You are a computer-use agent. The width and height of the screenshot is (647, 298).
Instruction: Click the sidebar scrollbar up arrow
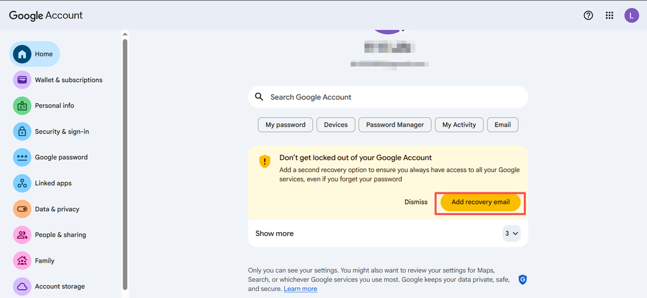pyautogui.click(x=125, y=34)
